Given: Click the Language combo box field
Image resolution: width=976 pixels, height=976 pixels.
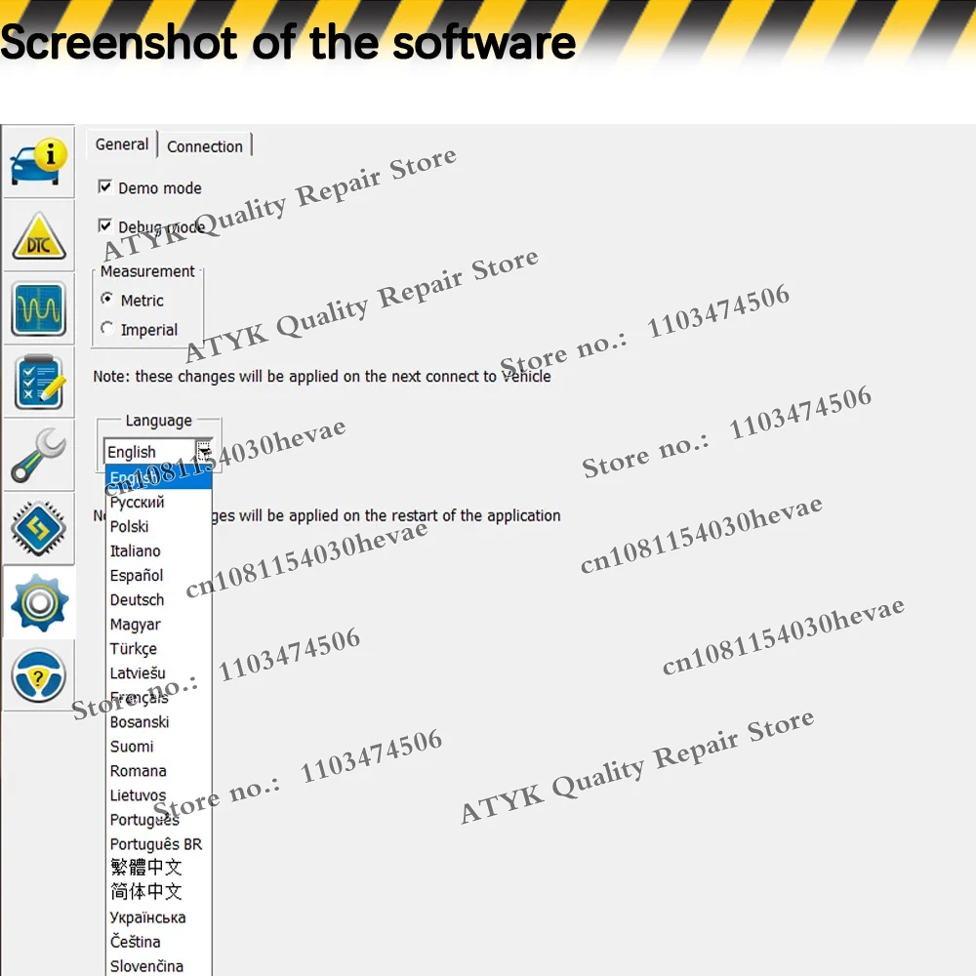Looking at the screenshot, I should pyautogui.click(x=158, y=451).
